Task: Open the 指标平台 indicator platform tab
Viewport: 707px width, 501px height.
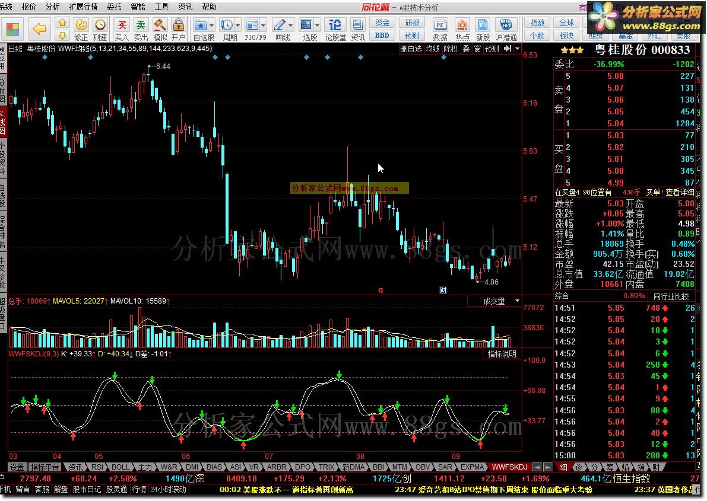Action: (x=45, y=467)
